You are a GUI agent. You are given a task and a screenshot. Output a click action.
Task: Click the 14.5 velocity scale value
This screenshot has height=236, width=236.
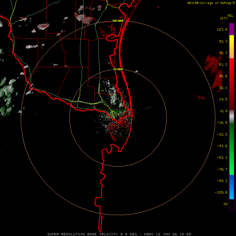[223, 99]
